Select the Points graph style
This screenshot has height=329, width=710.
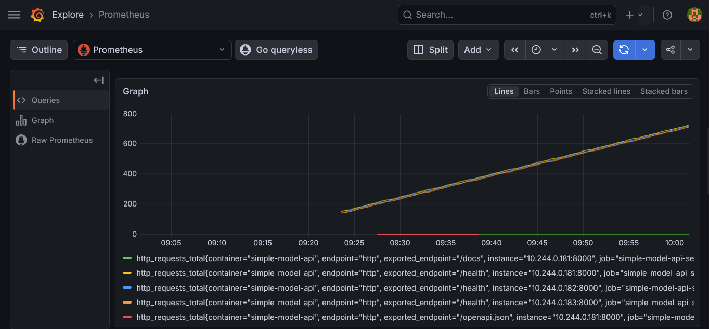coord(561,91)
